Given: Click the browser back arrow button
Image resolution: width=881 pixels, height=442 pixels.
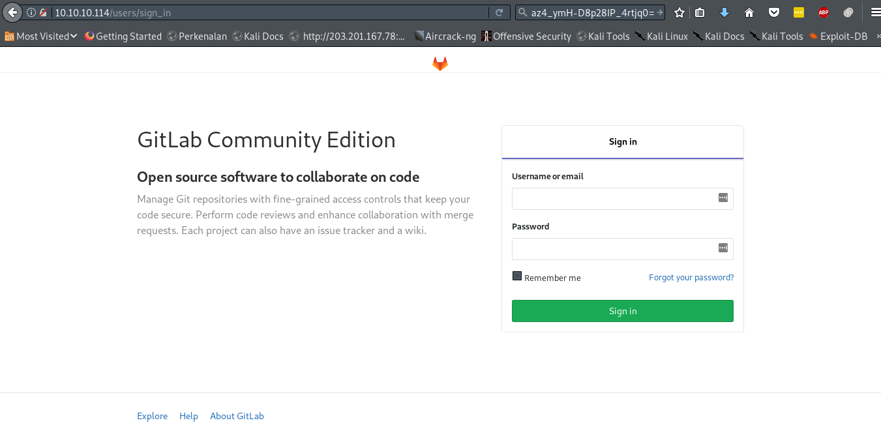Looking at the screenshot, I should coord(12,12).
